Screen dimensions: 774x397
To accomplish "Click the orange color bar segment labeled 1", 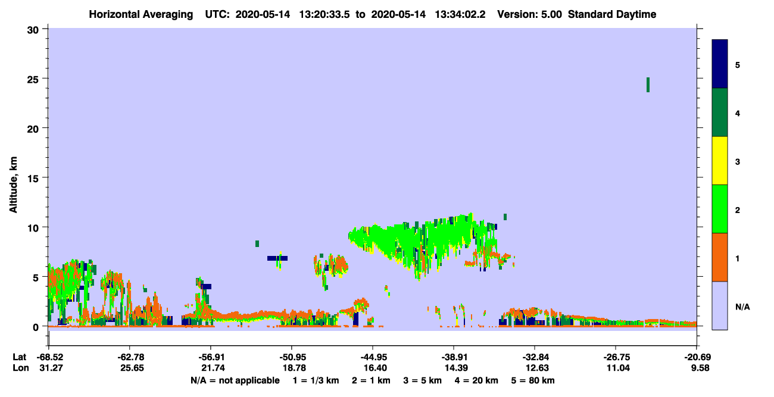I will pyautogui.click(x=720, y=257).
